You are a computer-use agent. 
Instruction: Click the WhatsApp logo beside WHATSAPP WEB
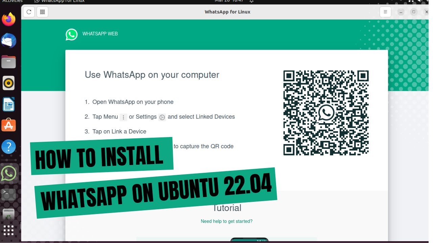(x=72, y=34)
